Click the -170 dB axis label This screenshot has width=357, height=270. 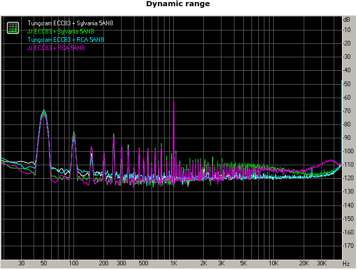point(348,245)
